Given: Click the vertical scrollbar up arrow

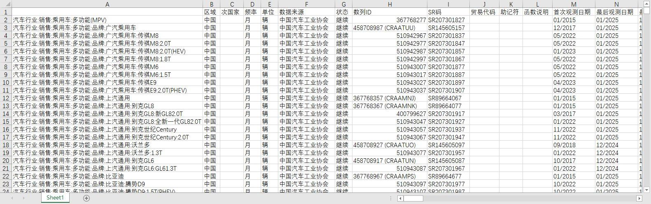Looking at the screenshot, I should pyautogui.click(x=647, y=4).
